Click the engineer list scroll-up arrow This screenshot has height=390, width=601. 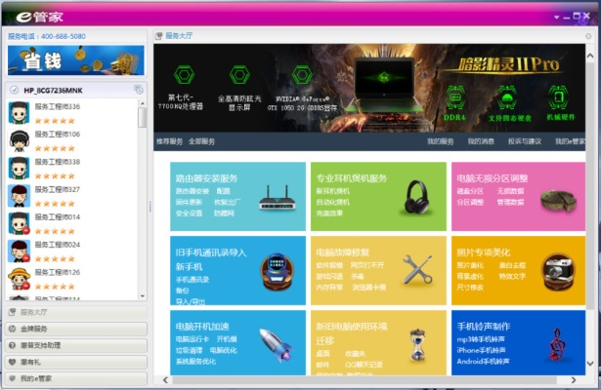[143, 103]
